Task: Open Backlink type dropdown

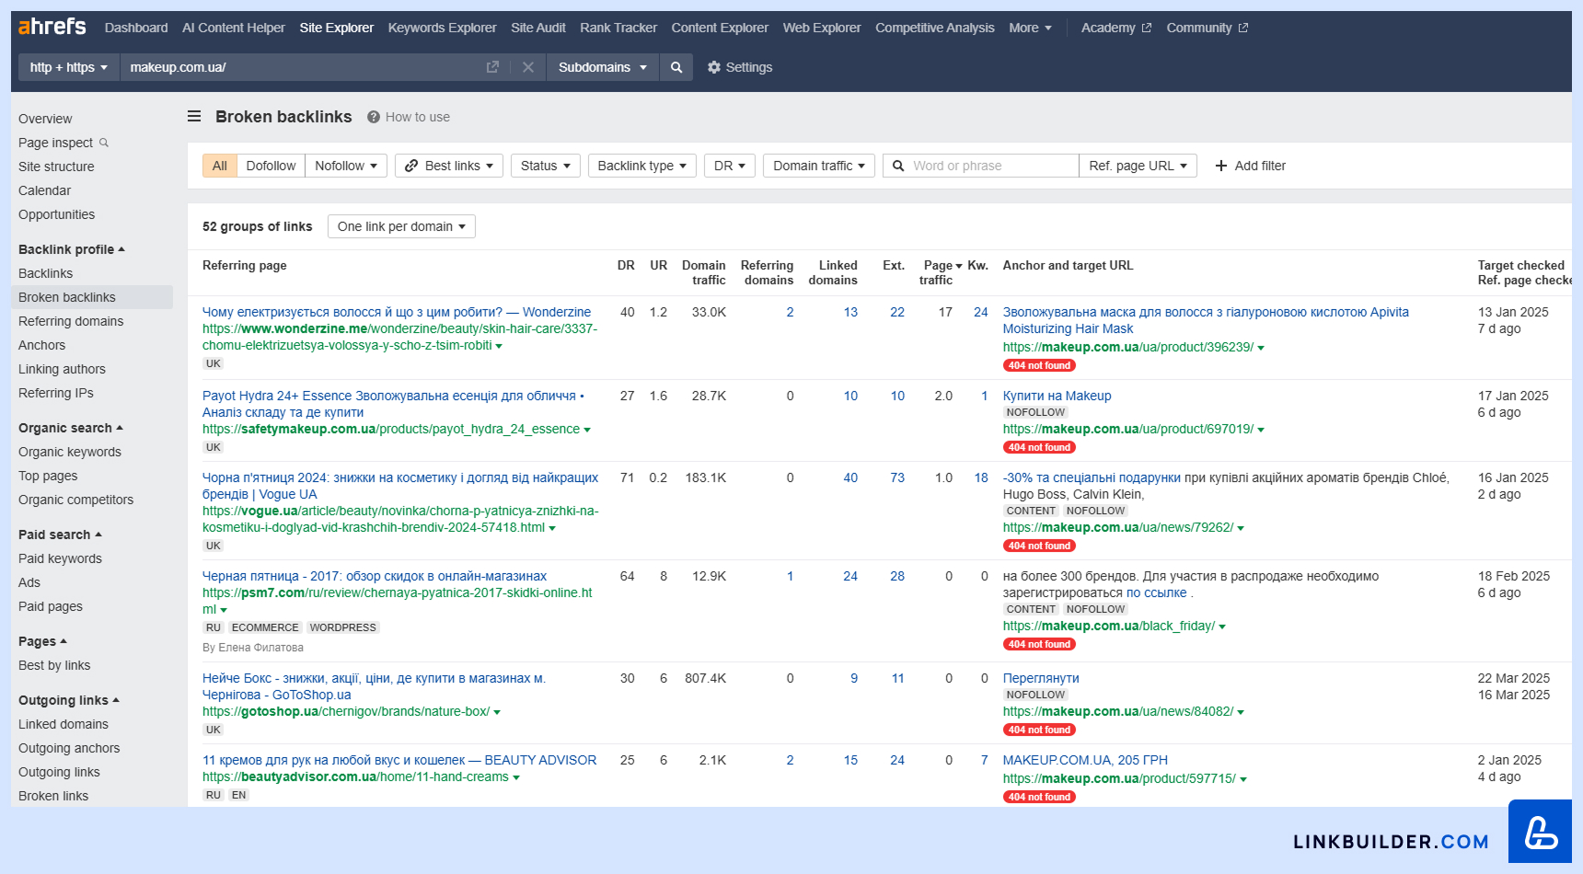Action: (642, 166)
